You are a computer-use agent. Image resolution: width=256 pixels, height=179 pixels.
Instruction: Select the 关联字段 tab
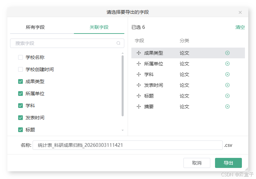click(99, 27)
